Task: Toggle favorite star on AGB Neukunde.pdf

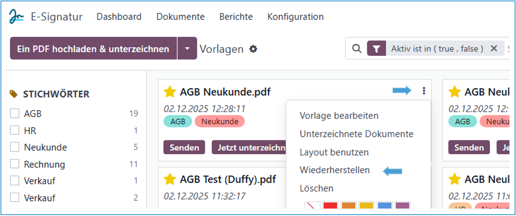Action: (x=170, y=92)
